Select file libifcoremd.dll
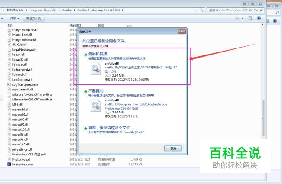 click(x=22, y=69)
